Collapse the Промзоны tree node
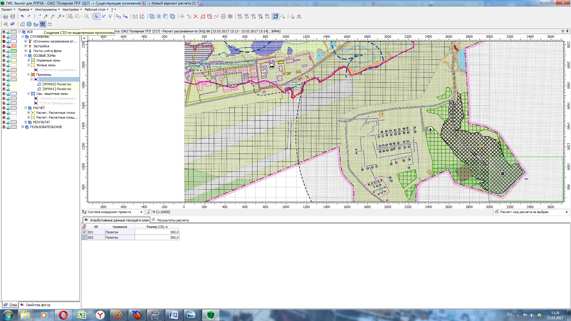Viewport: 571px width, 321px height. click(x=29, y=75)
